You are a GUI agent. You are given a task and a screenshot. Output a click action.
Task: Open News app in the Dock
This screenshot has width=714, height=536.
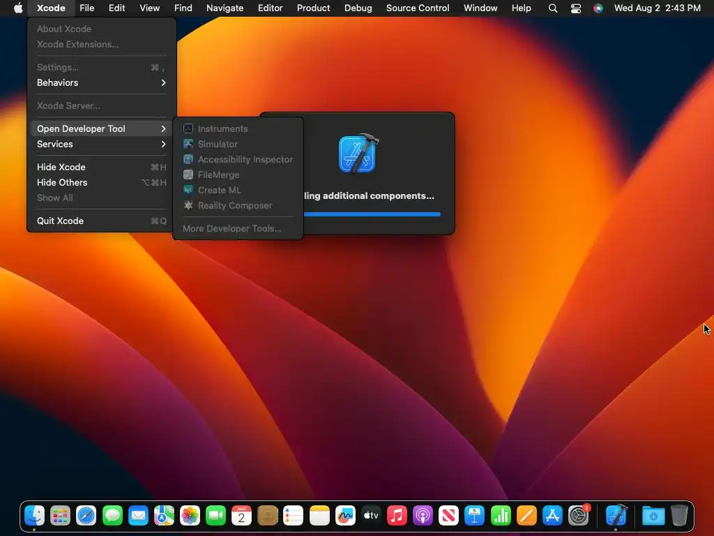coord(448,516)
